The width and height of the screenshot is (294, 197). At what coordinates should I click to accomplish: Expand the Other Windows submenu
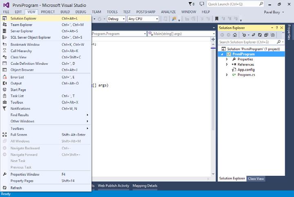point(46,121)
